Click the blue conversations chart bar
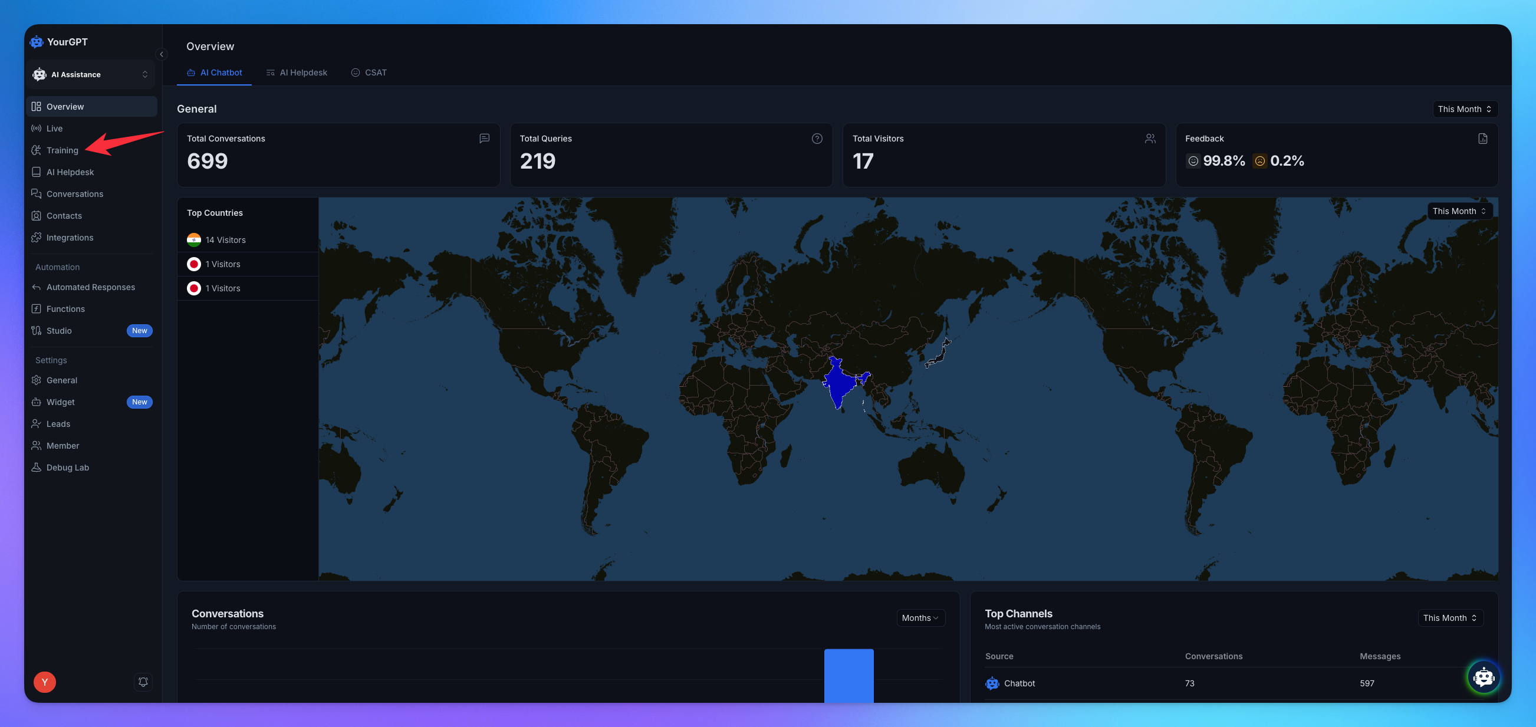 [848, 676]
